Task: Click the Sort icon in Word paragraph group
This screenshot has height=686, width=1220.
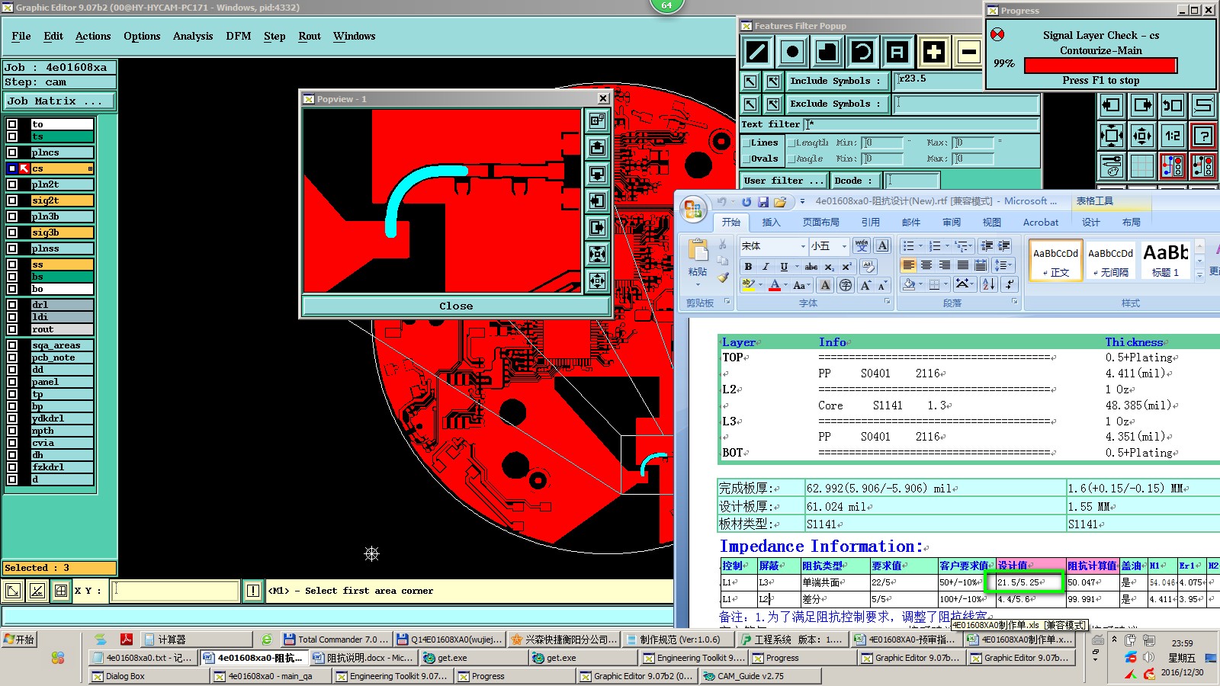Action: [x=989, y=284]
